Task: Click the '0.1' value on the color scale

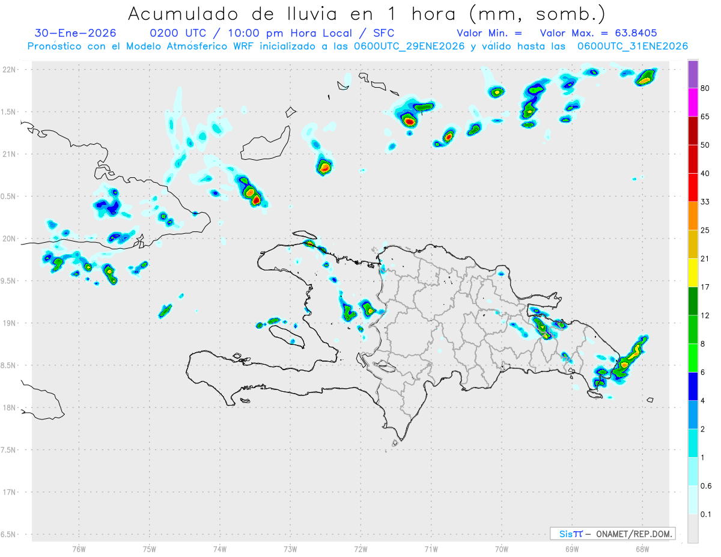Action: coord(706,514)
